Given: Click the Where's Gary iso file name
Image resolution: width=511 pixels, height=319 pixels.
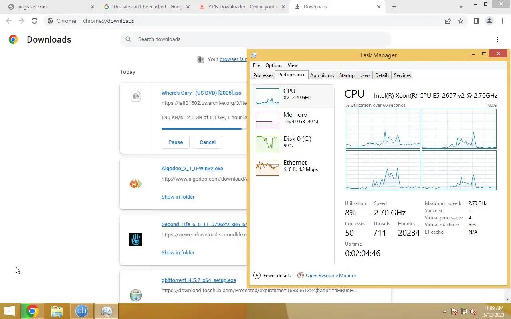Looking at the screenshot, I should [x=201, y=93].
